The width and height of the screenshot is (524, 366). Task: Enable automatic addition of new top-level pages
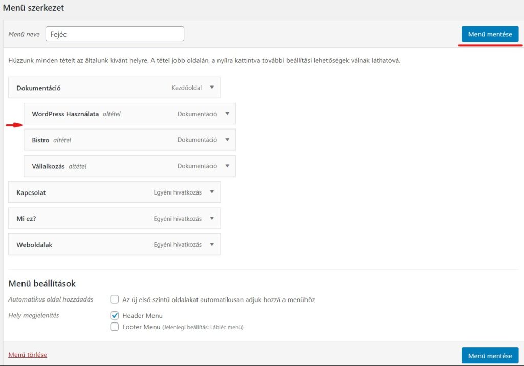tap(115, 299)
